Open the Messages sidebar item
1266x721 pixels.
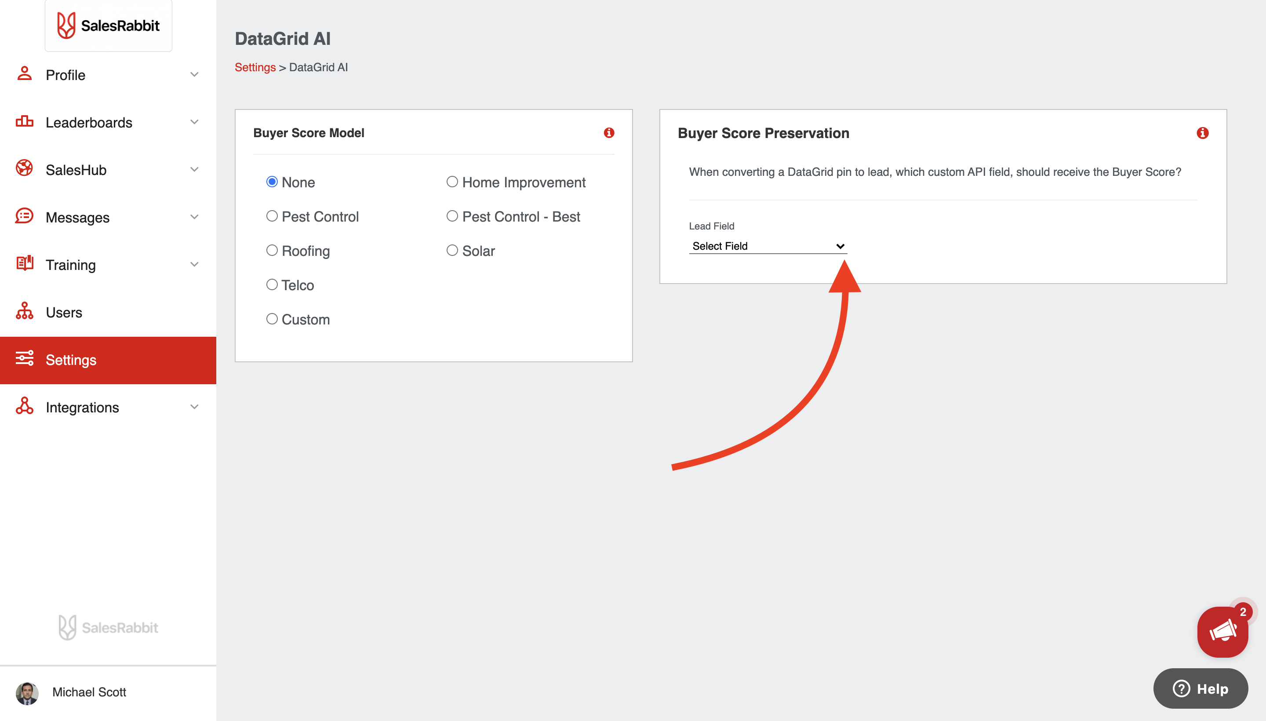click(x=108, y=217)
